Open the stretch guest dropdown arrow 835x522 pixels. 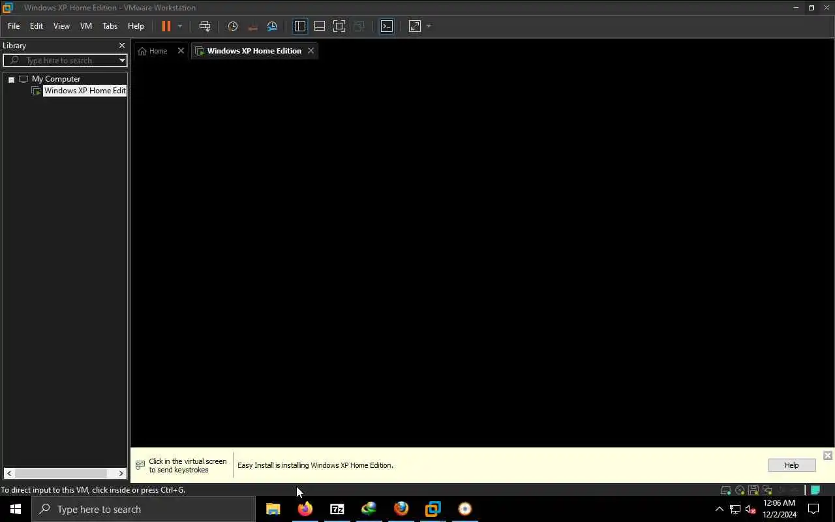click(429, 26)
